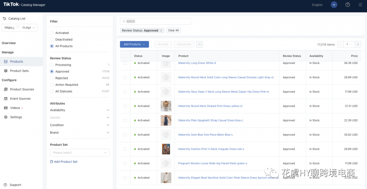367x189 pixels.
Task: Click the Clear All filters button
Action: pyautogui.click(x=173, y=31)
